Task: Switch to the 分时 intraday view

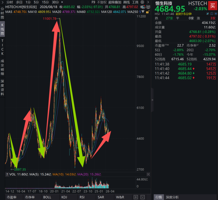Action: (x=9, y=2)
